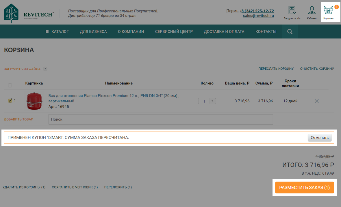Viewport: 341px width, 207px height.
Task: Go to О КОМПАНИИ page
Action: click(x=131, y=32)
